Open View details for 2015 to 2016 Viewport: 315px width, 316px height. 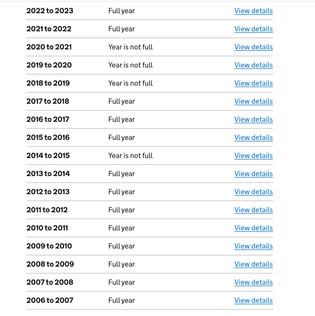click(253, 137)
